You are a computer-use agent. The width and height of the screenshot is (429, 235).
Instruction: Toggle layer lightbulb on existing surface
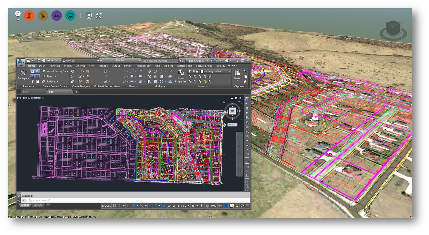pyautogui.click(x=190, y=71)
